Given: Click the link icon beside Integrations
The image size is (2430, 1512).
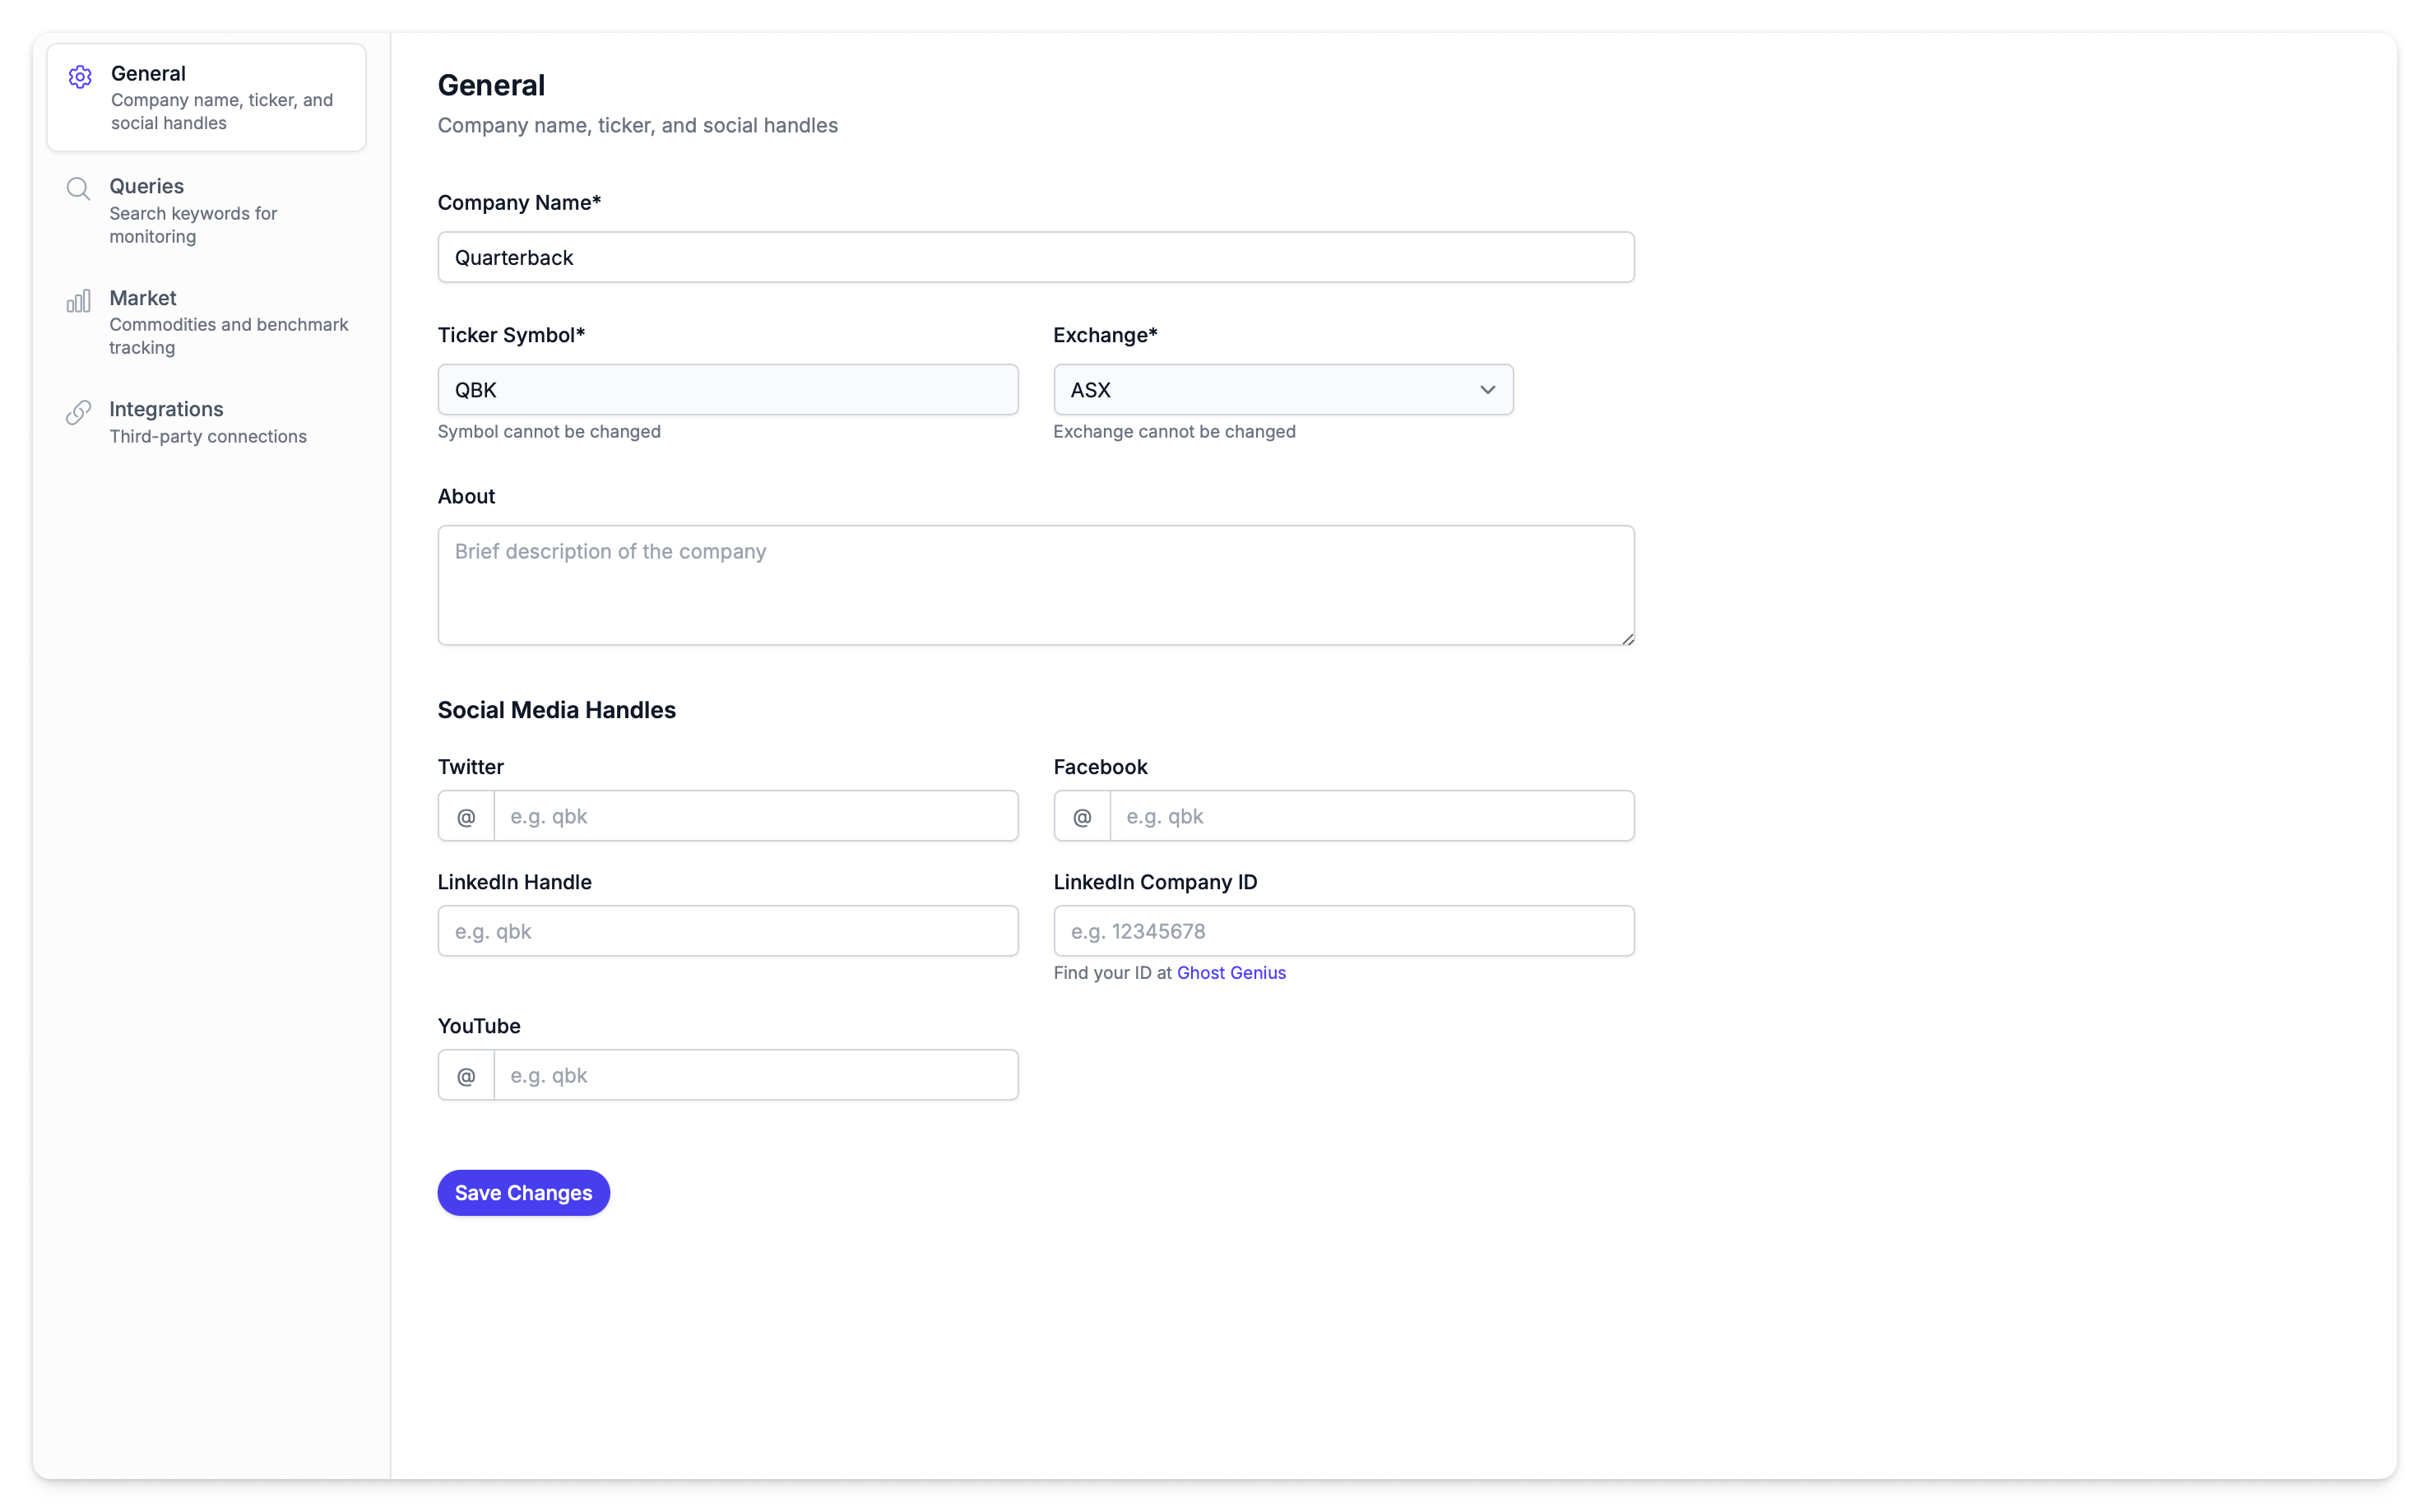Looking at the screenshot, I should pyautogui.click(x=79, y=411).
